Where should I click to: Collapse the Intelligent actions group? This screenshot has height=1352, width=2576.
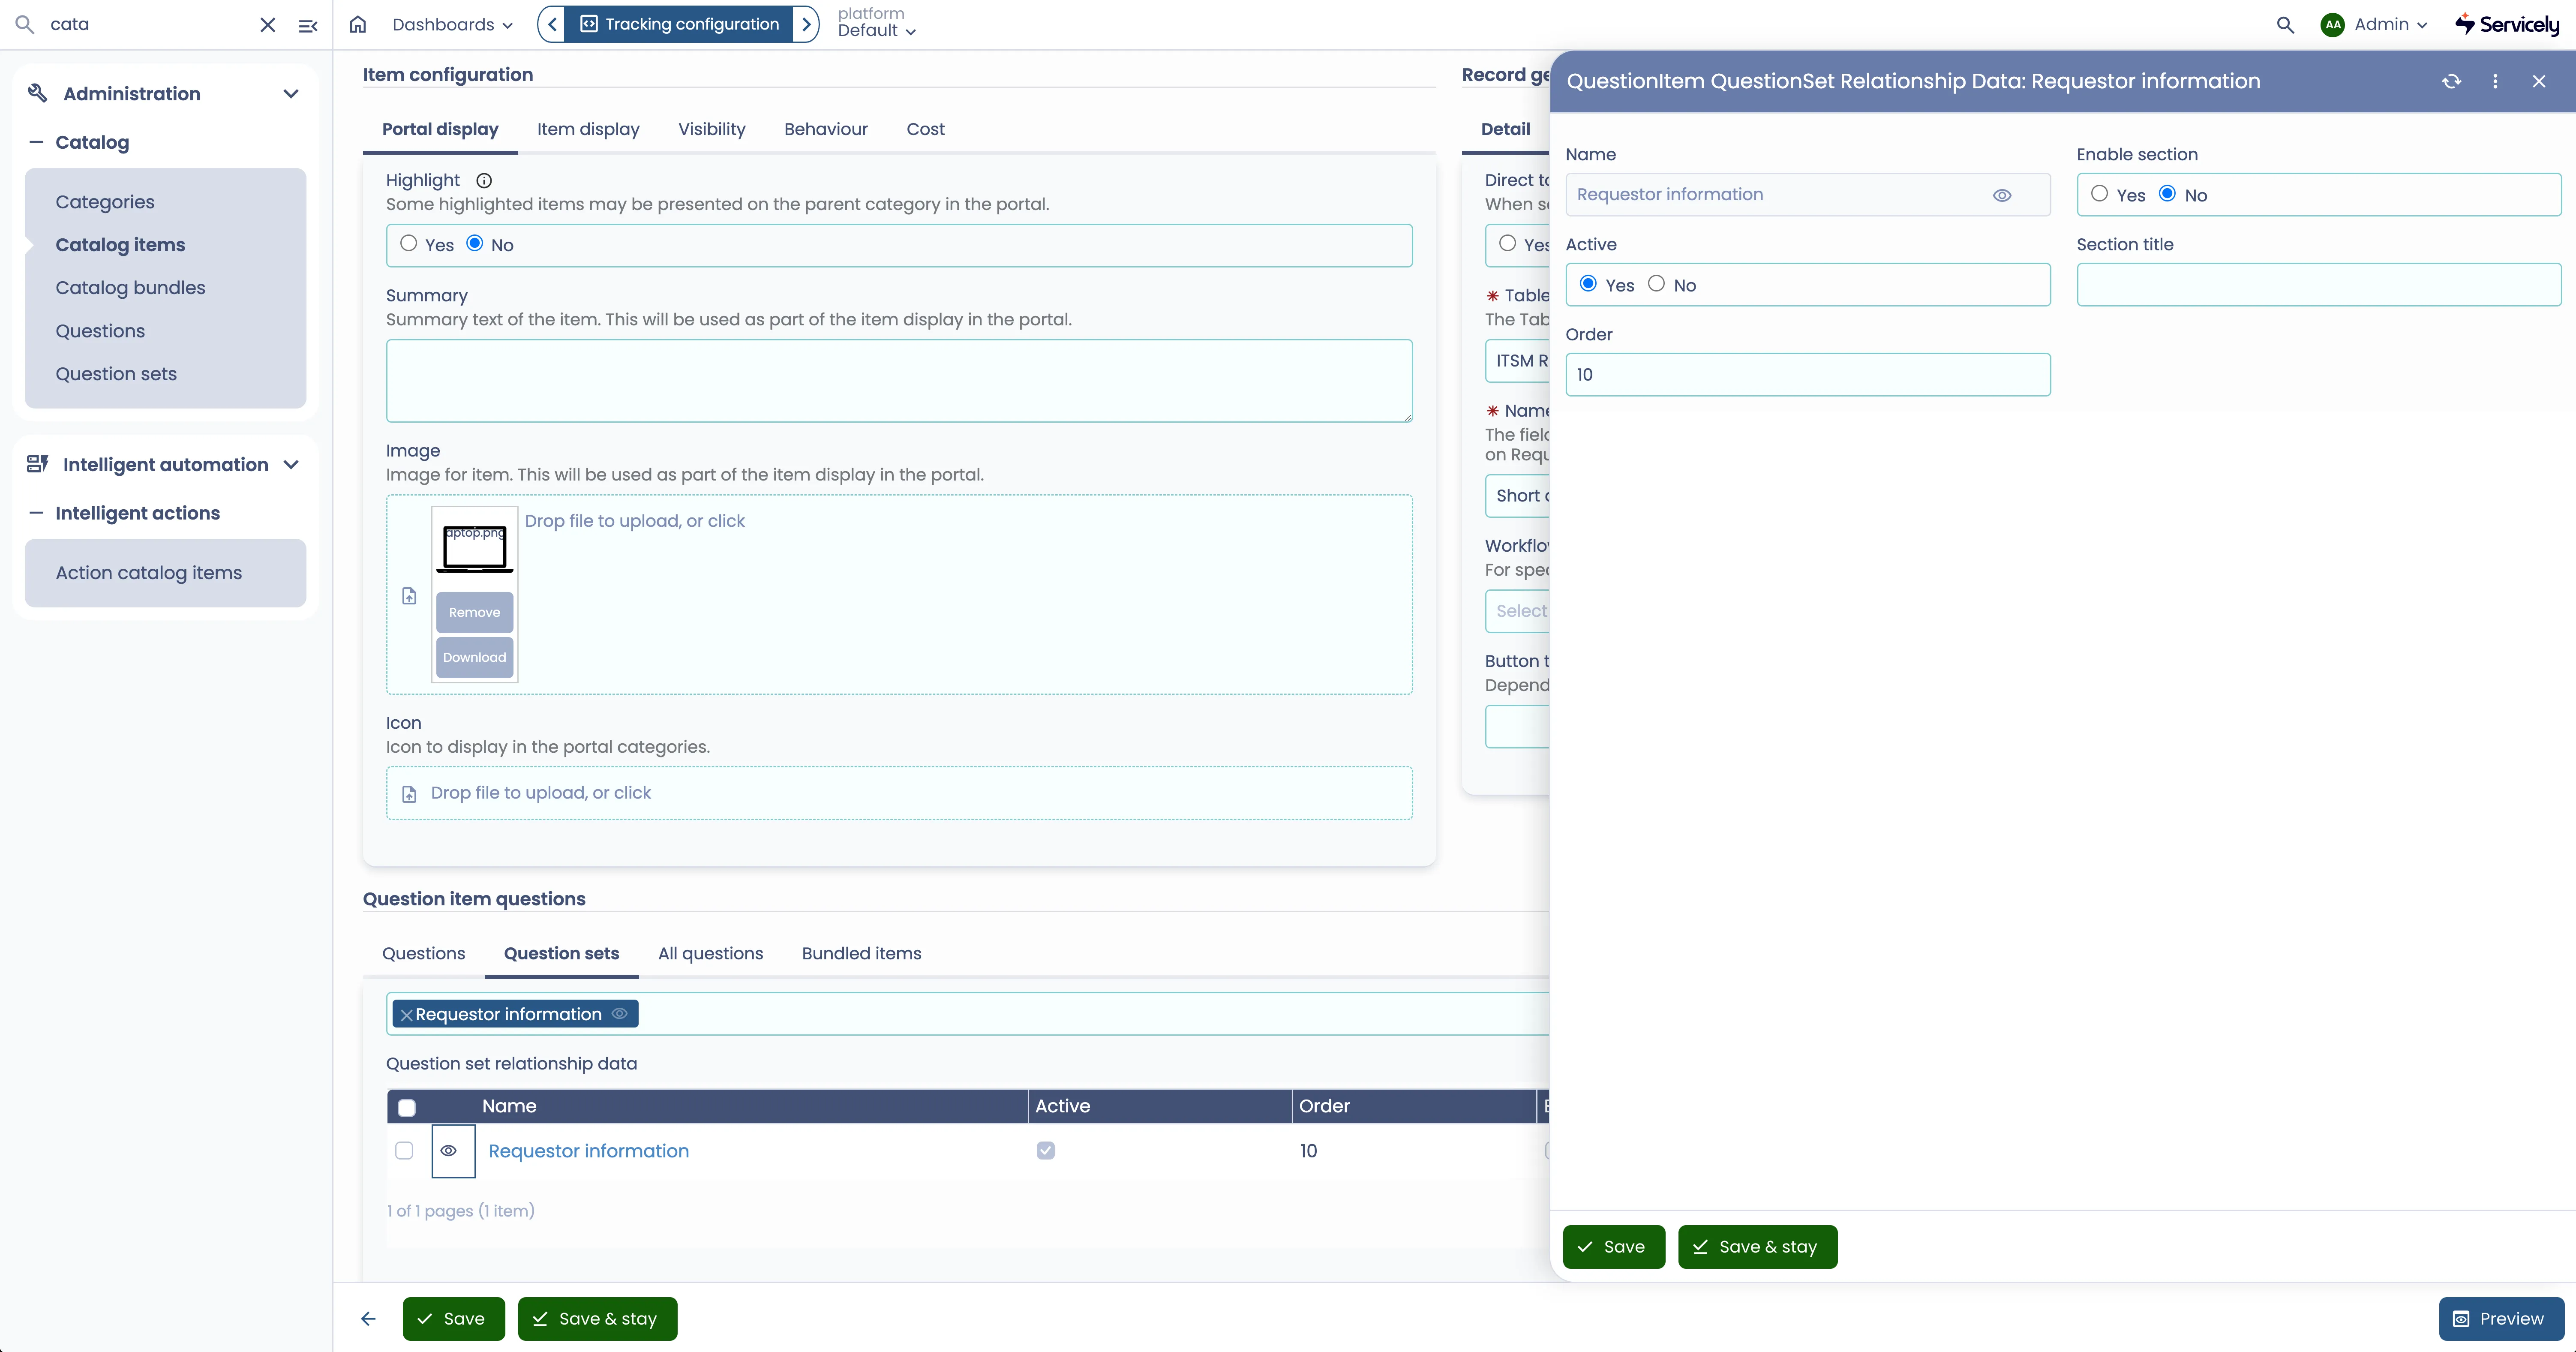(x=37, y=513)
